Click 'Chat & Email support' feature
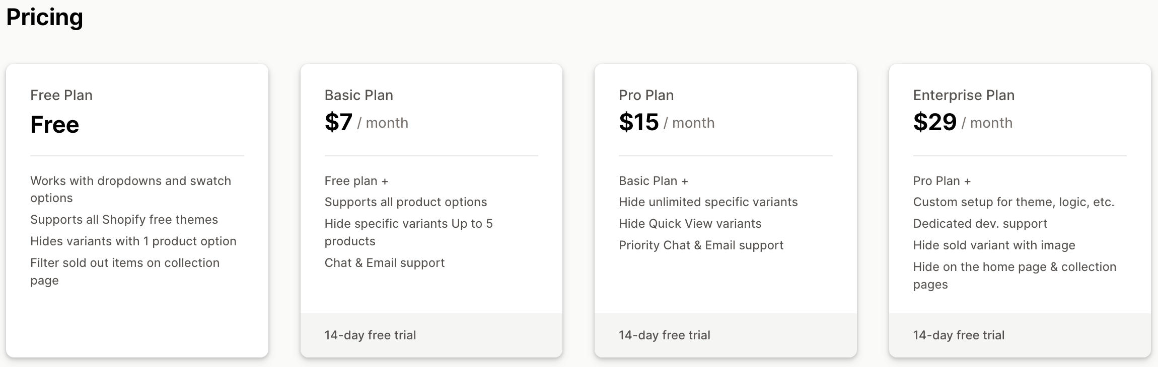This screenshot has width=1158, height=367. pyautogui.click(x=385, y=263)
